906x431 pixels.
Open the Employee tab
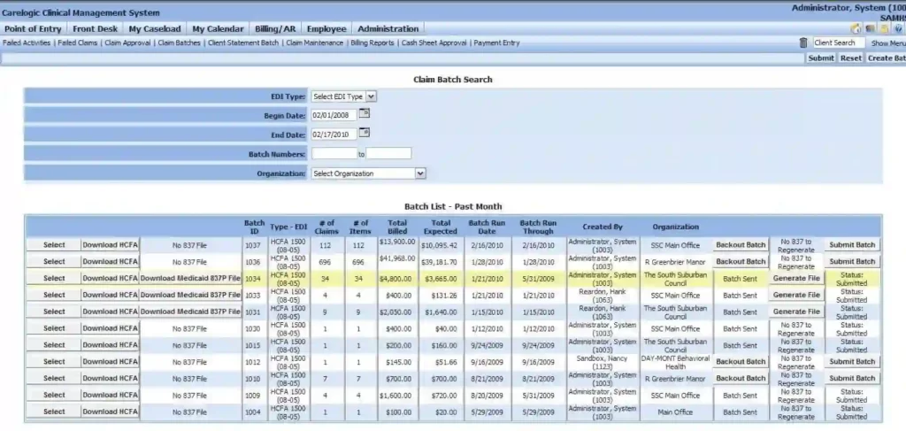tap(326, 29)
